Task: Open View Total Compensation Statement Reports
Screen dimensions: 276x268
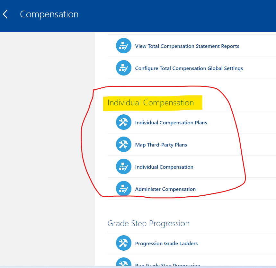Action: point(187,46)
